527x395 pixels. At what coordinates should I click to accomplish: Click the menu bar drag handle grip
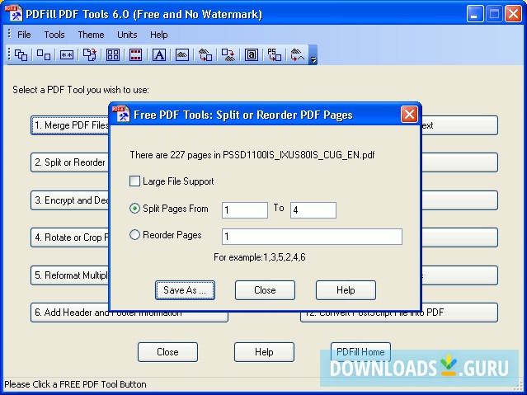click(x=9, y=34)
